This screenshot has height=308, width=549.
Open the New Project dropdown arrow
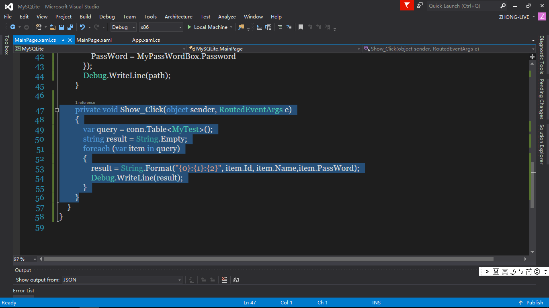[x=45, y=27]
